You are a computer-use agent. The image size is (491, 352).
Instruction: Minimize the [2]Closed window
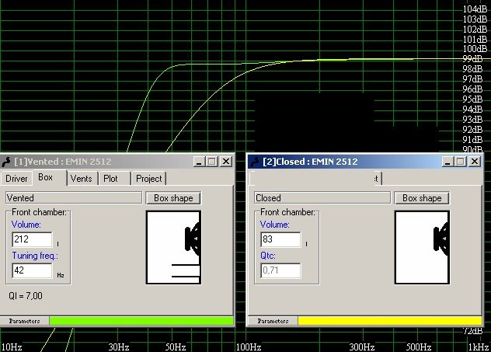pyautogui.click(x=447, y=162)
